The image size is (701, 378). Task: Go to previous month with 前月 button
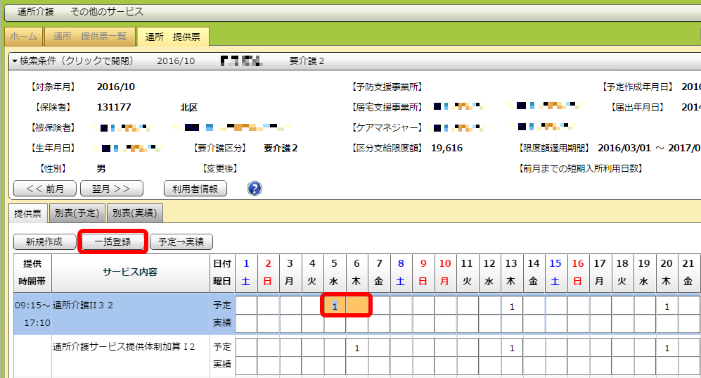point(45,189)
